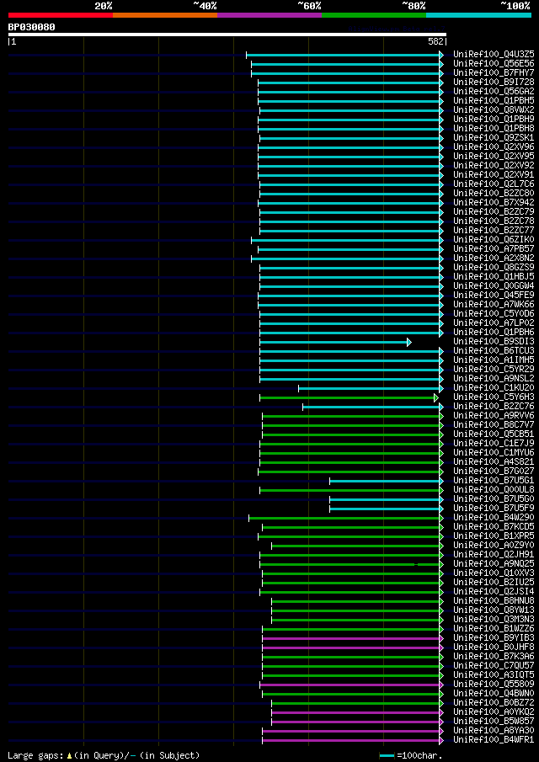Click the purple alignment bar for UniRef100_A0YKQ2
This screenshot has width=539, height=762.
[x=357, y=712]
